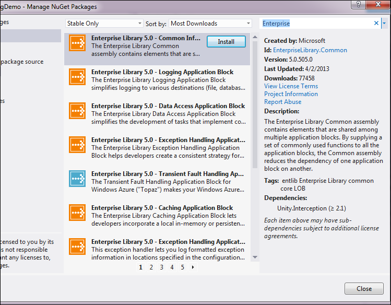
Task: Click the Logging Application Block package icon
Action: tap(77, 77)
